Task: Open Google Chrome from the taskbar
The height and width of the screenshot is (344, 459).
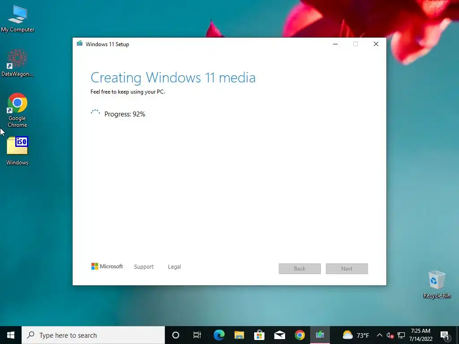Action: click(x=299, y=335)
